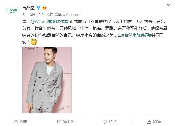Open the 自然堂 account name link
This screenshot has height=126, width=175.
point(28,8)
